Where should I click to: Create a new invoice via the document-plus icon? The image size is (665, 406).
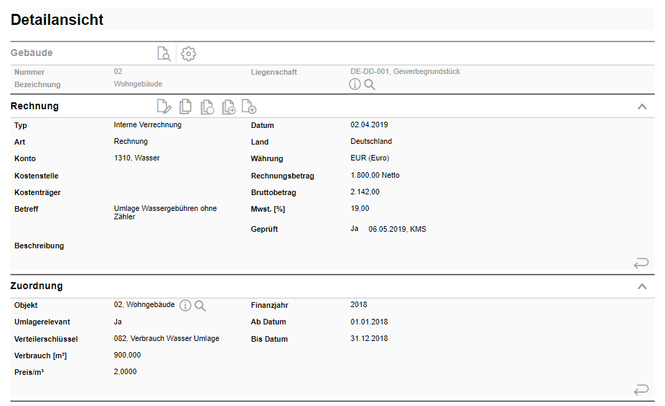249,107
